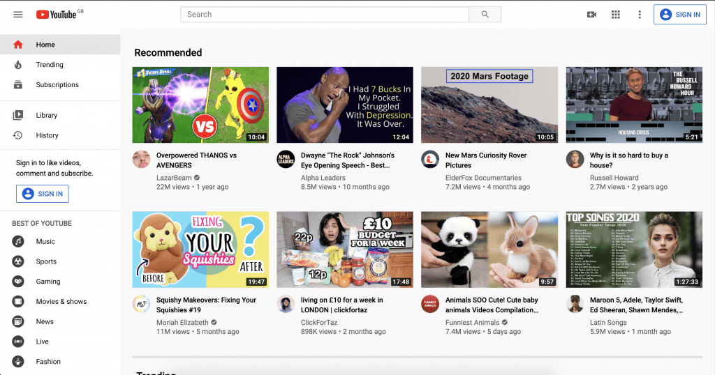
Task: Play the Russell Howard Hour thumbnail
Action: 634,105
